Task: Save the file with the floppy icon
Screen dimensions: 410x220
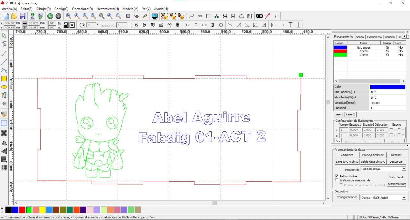Action: [22, 16]
